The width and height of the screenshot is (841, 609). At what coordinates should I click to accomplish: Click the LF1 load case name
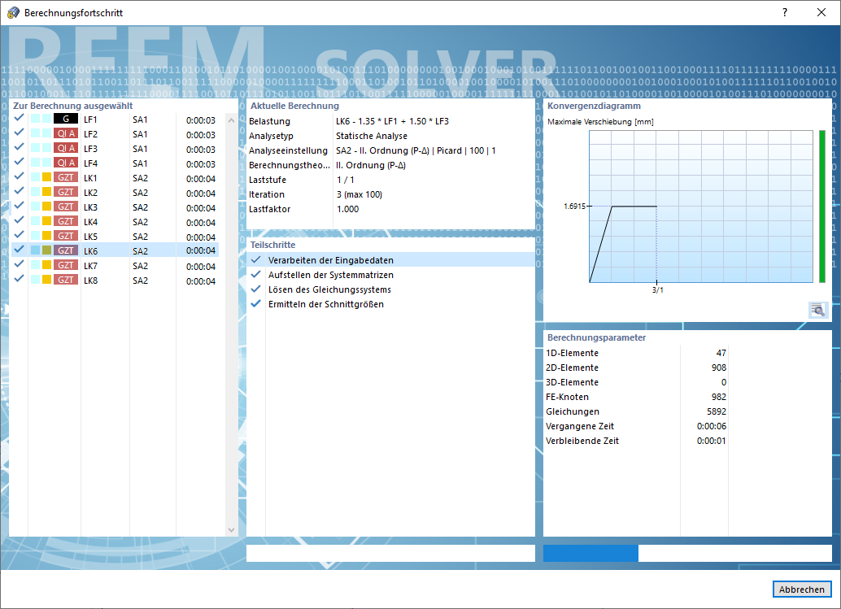click(90, 120)
